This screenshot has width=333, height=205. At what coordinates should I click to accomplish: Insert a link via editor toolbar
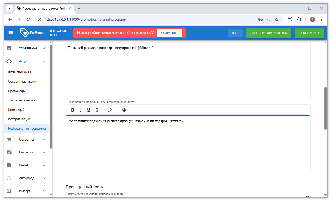[110, 110]
